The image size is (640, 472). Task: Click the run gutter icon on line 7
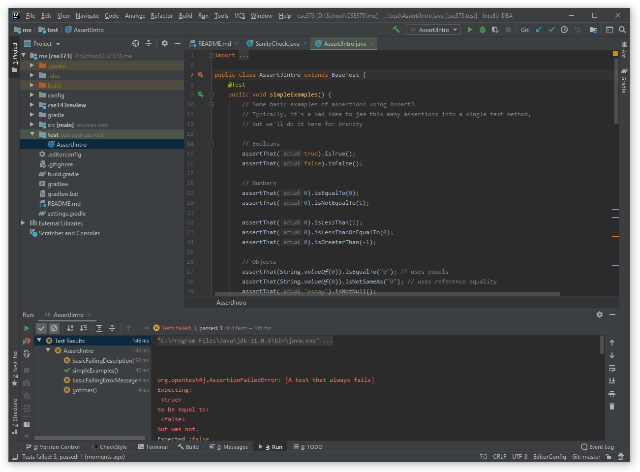tap(201, 75)
